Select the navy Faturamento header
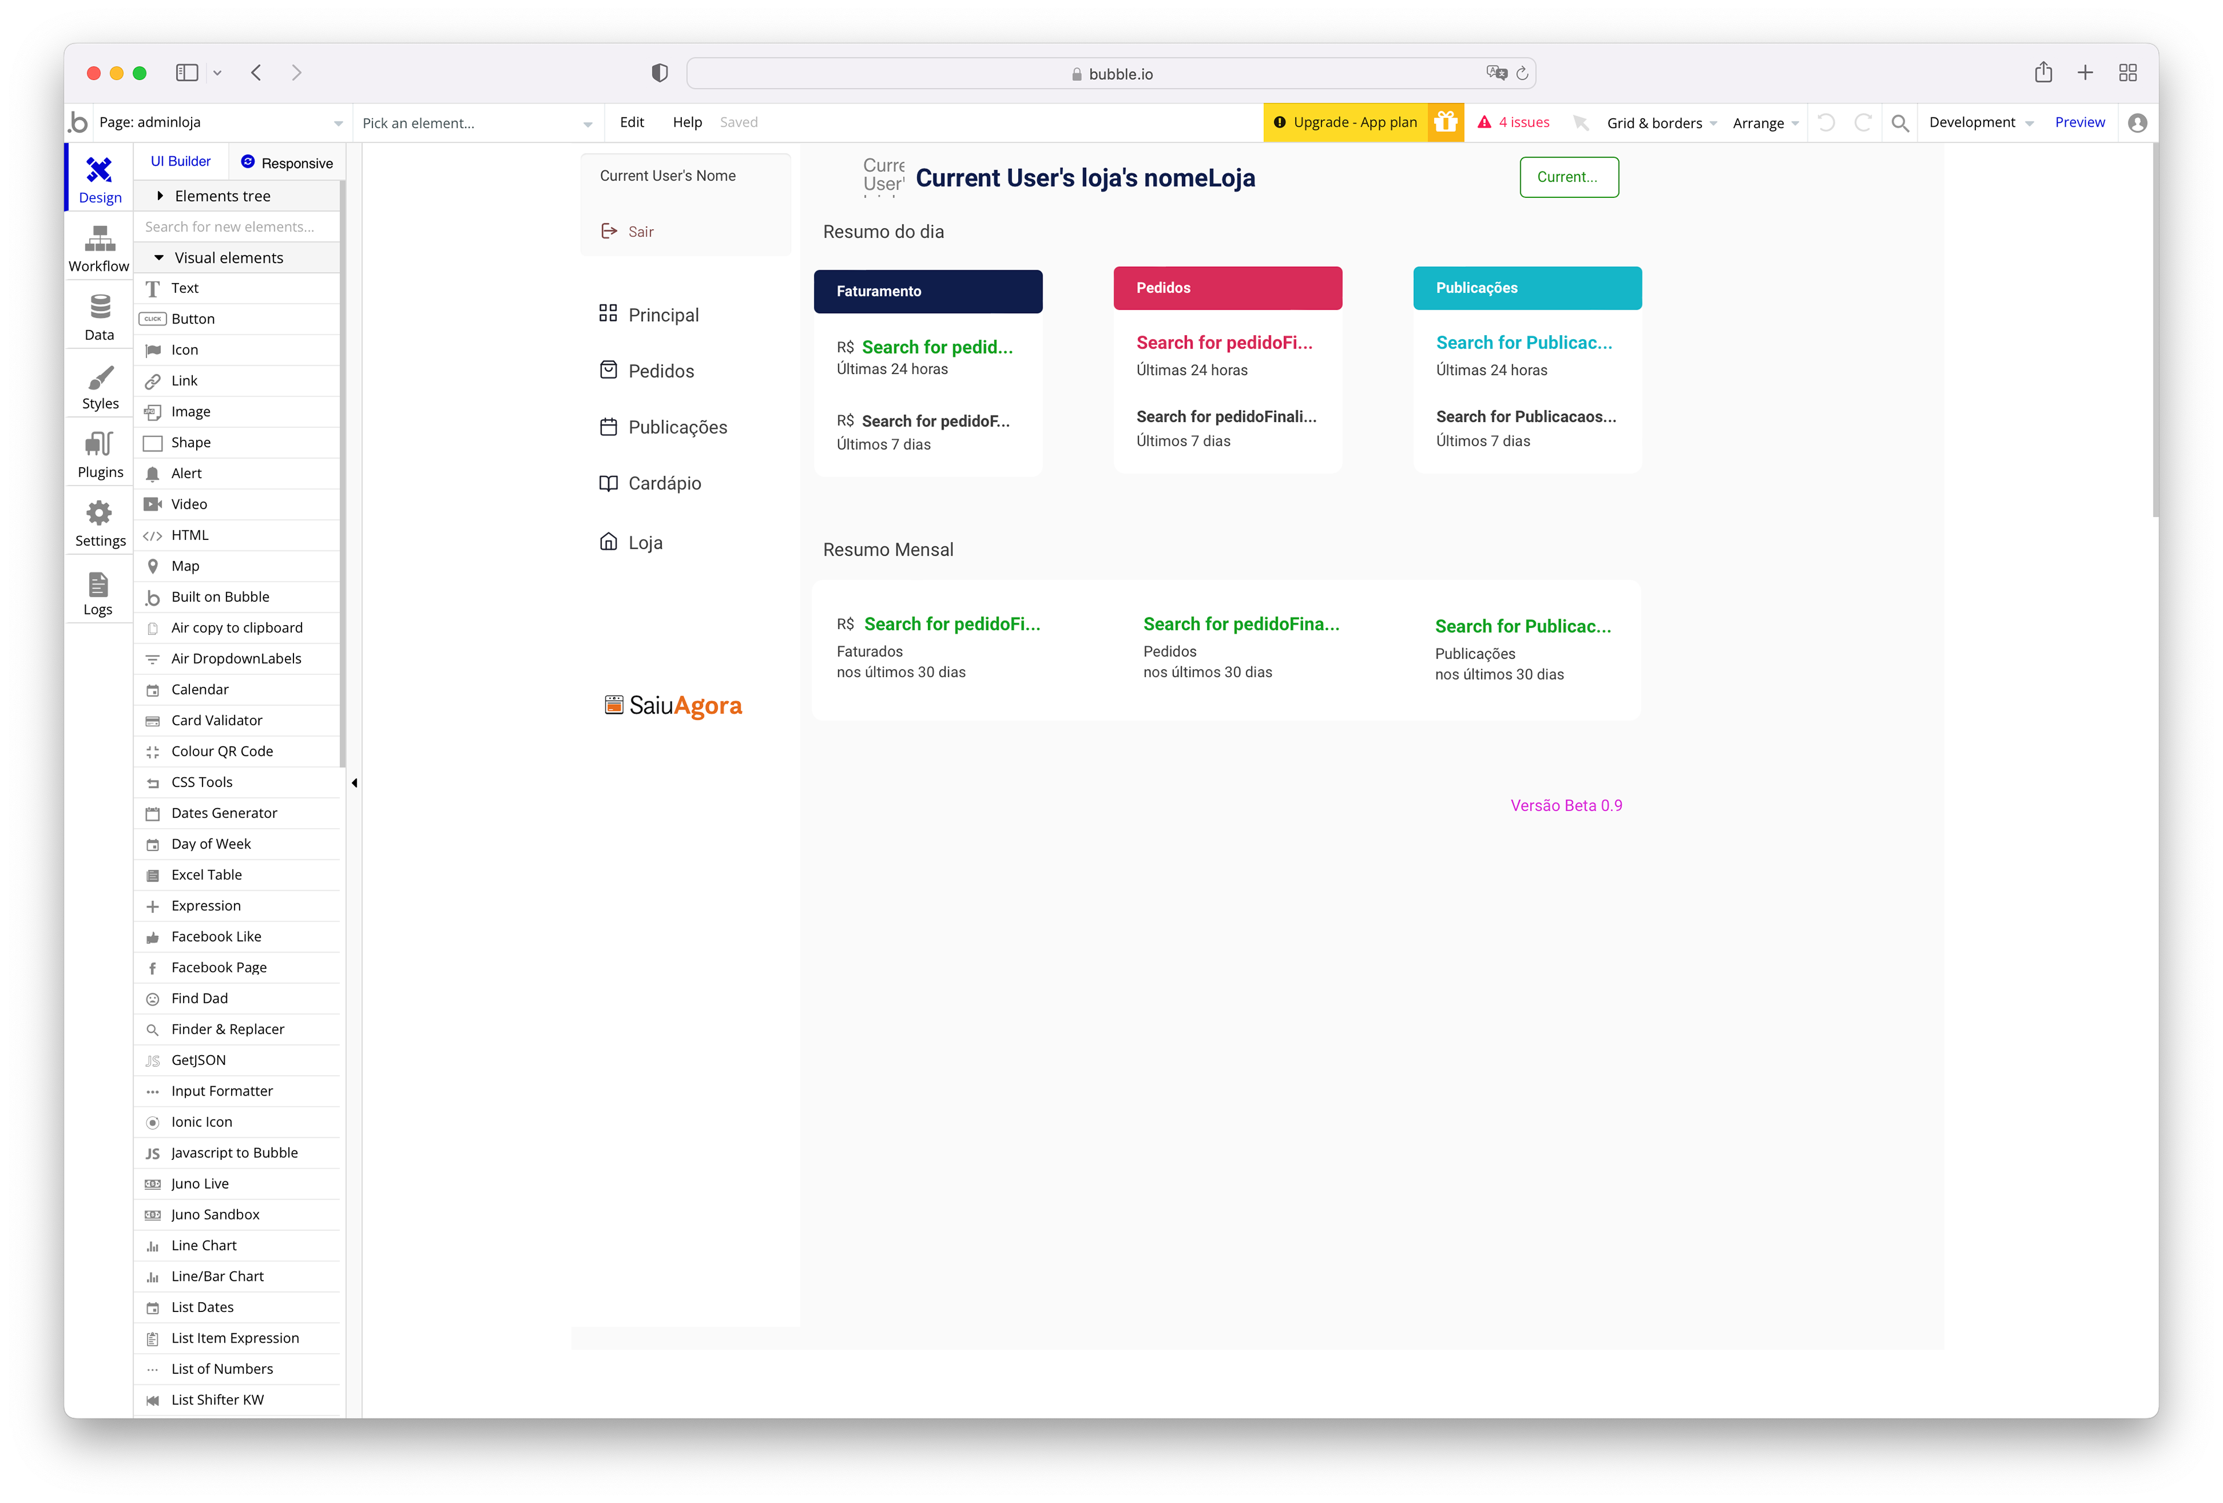 [928, 291]
